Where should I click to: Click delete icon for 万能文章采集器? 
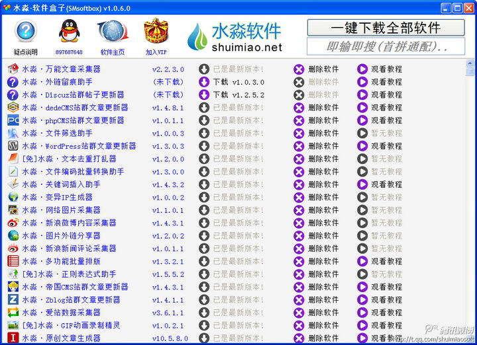(299, 69)
